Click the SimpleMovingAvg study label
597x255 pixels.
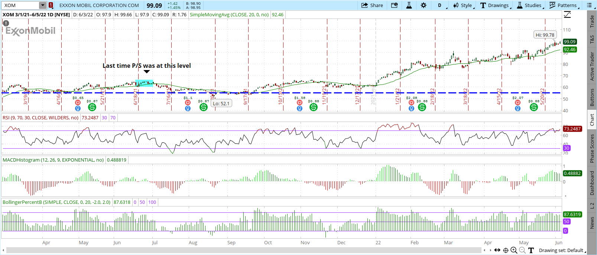click(x=229, y=15)
